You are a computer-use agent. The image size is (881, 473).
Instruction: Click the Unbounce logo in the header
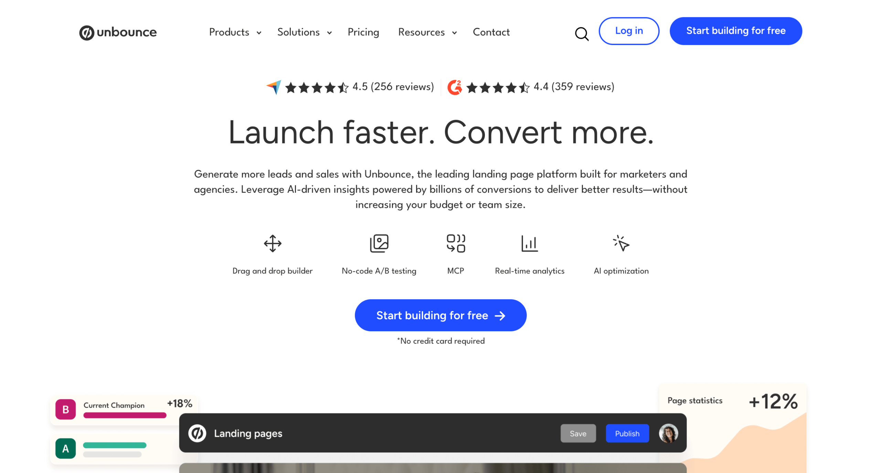118,32
